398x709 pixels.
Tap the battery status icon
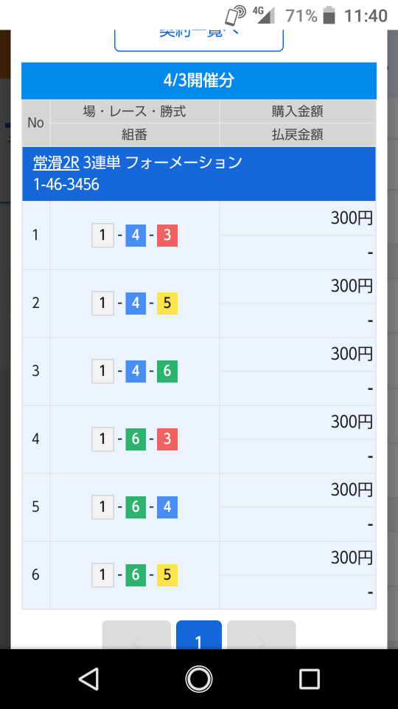point(329,16)
